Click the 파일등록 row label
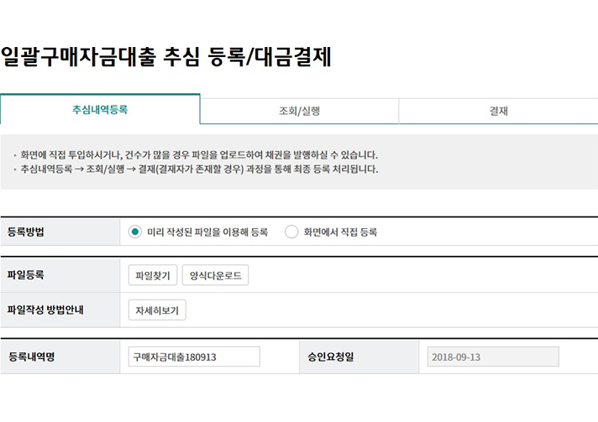Image resolution: width=598 pixels, height=422 pixels. tap(26, 275)
